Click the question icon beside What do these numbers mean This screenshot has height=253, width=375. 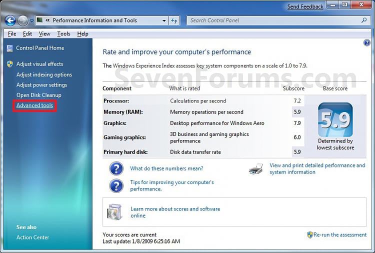pos(116,168)
